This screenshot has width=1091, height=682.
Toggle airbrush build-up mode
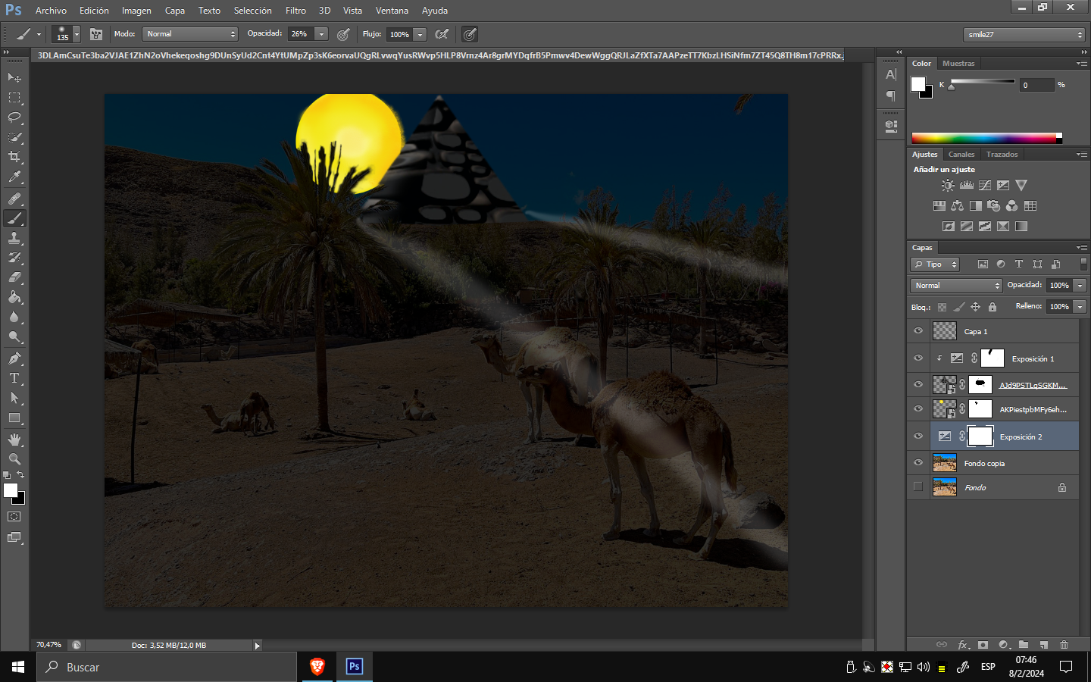[442, 34]
